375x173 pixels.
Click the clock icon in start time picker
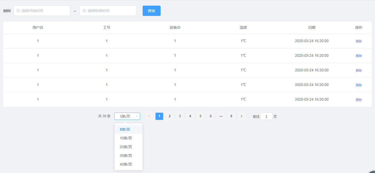click(18, 11)
